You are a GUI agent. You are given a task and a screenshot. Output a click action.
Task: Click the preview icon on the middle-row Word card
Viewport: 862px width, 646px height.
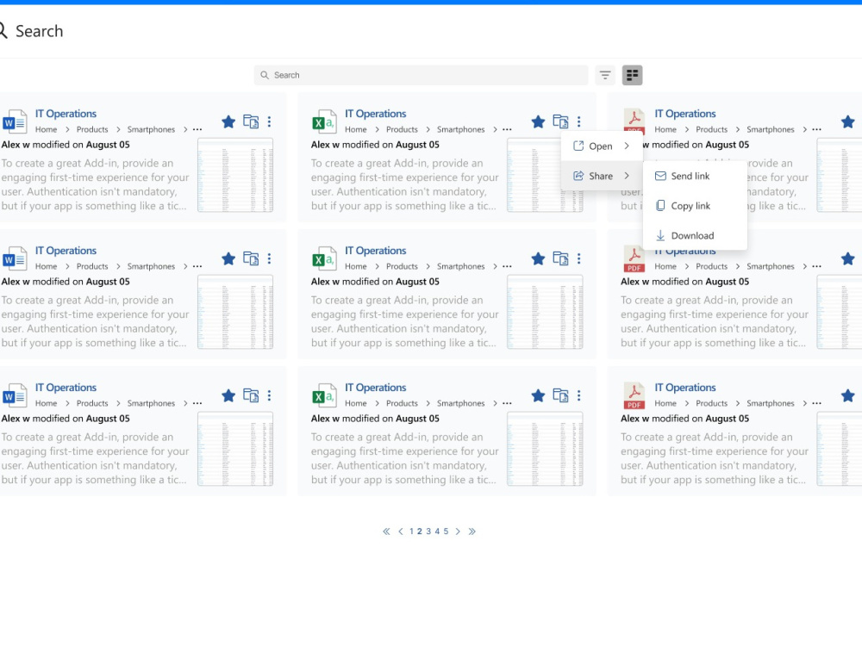251,258
